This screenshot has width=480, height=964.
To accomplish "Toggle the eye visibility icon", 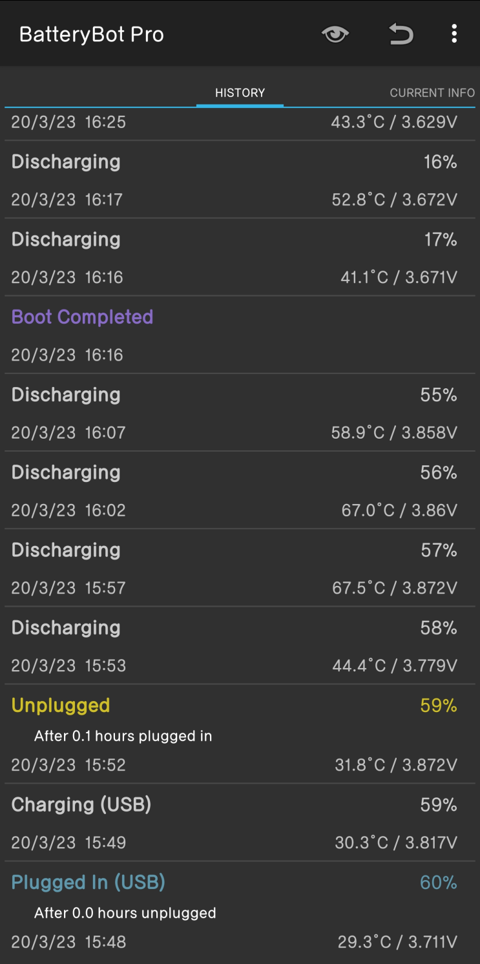I will (335, 34).
